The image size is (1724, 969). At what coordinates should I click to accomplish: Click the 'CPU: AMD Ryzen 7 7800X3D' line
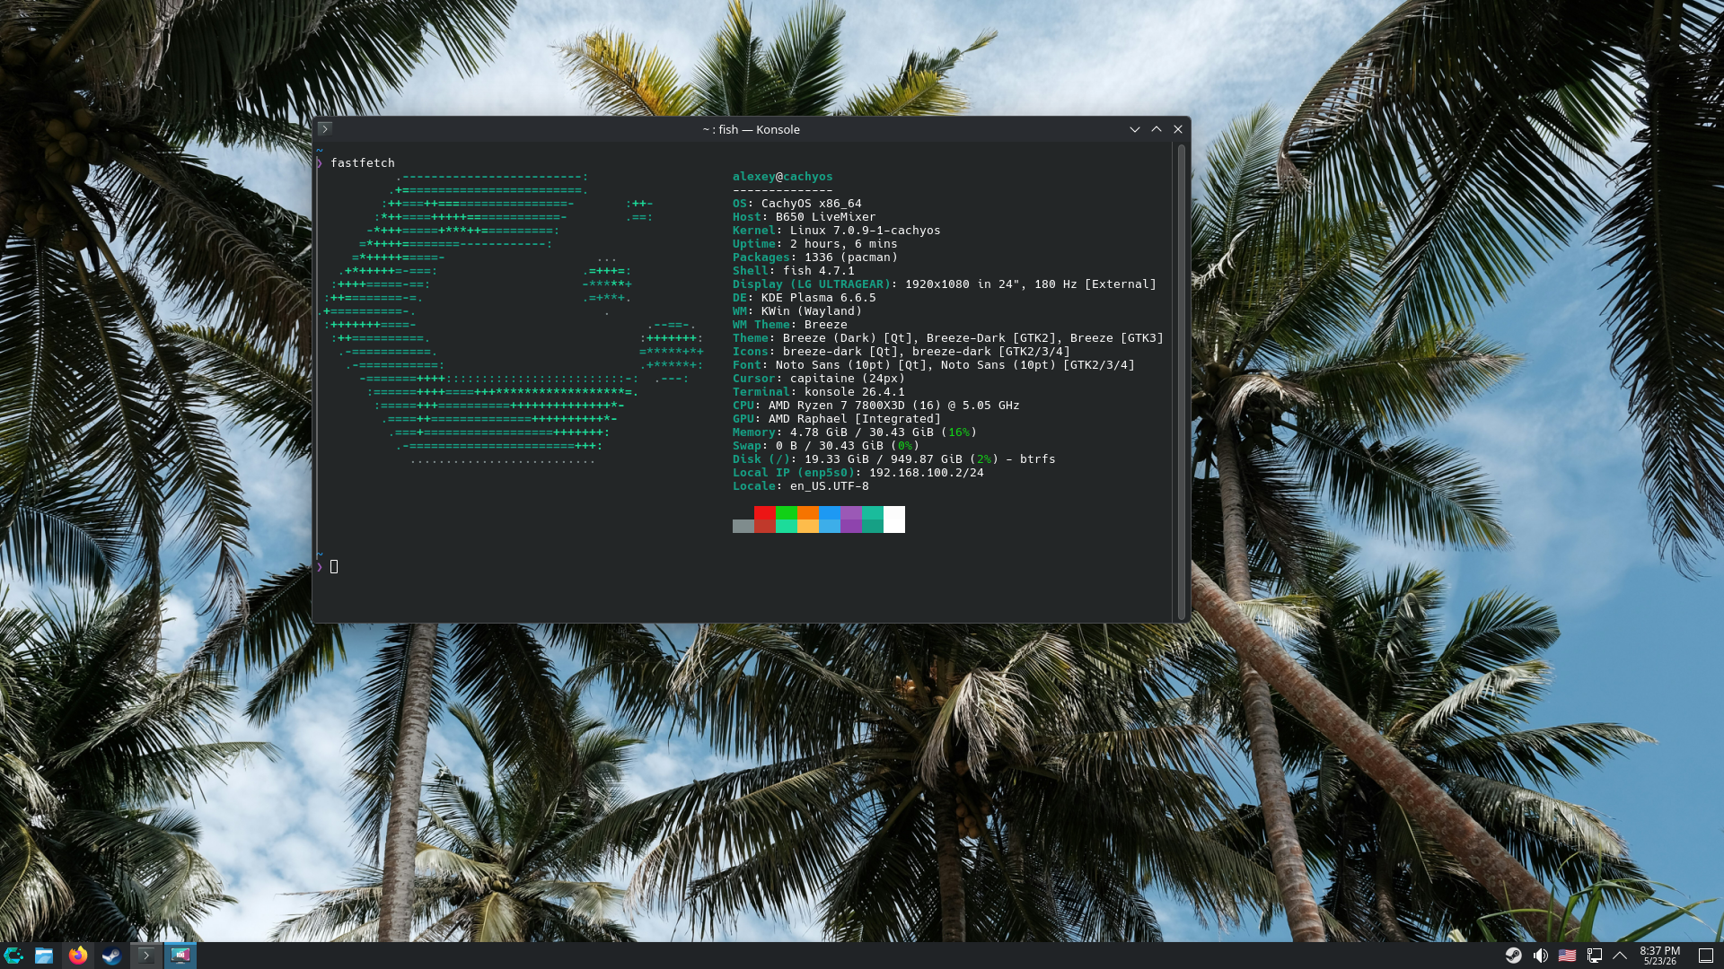(x=876, y=406)
